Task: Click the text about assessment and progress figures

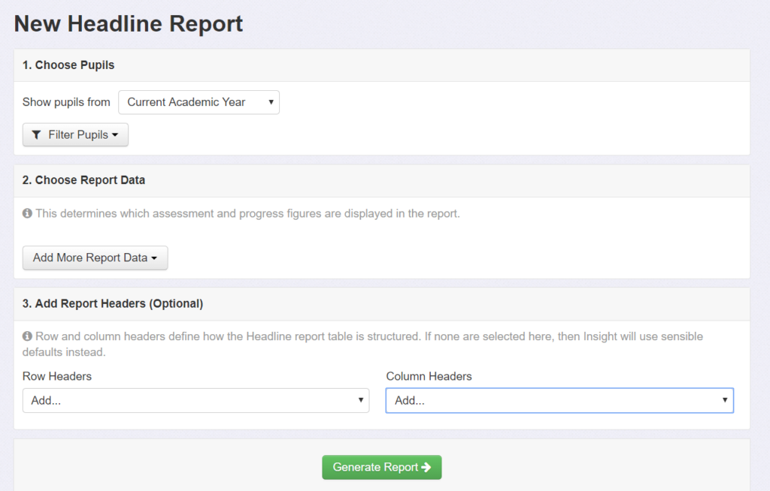Action: click(x=247, y=213)
